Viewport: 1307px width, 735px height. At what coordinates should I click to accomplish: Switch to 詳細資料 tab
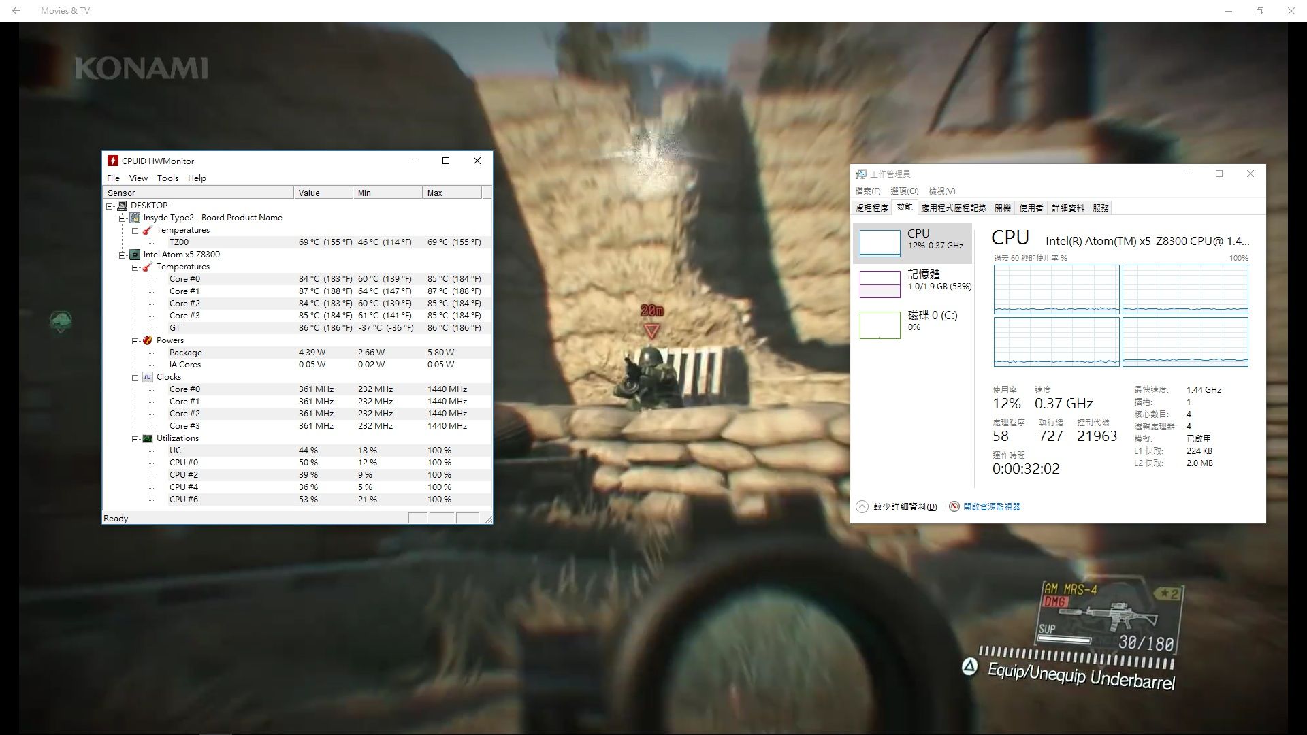(x=1067, y=208)
